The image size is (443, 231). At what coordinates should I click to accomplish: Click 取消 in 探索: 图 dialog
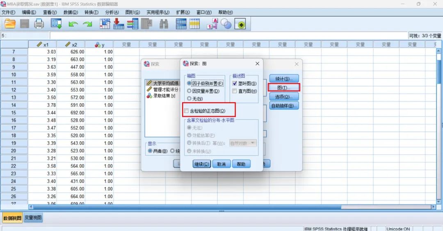pyautogui.click(x=221, y=164)
